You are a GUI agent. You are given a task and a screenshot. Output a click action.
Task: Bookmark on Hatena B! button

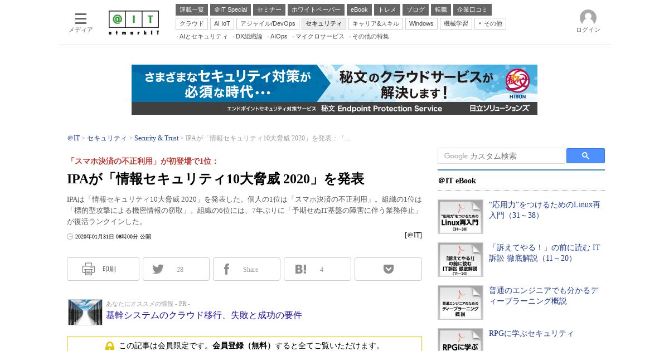tap(317, 269)
